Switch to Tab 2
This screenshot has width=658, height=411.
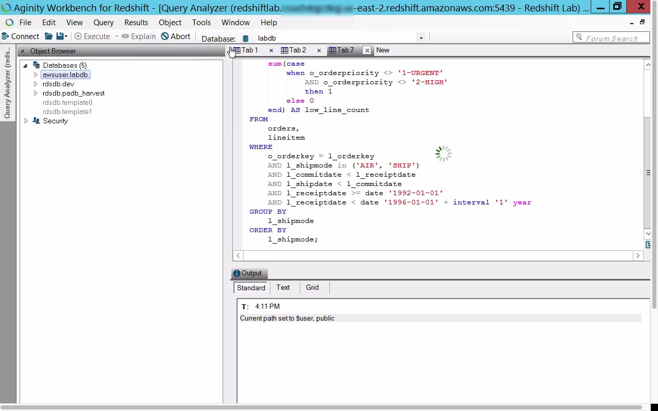click(297, 50)
